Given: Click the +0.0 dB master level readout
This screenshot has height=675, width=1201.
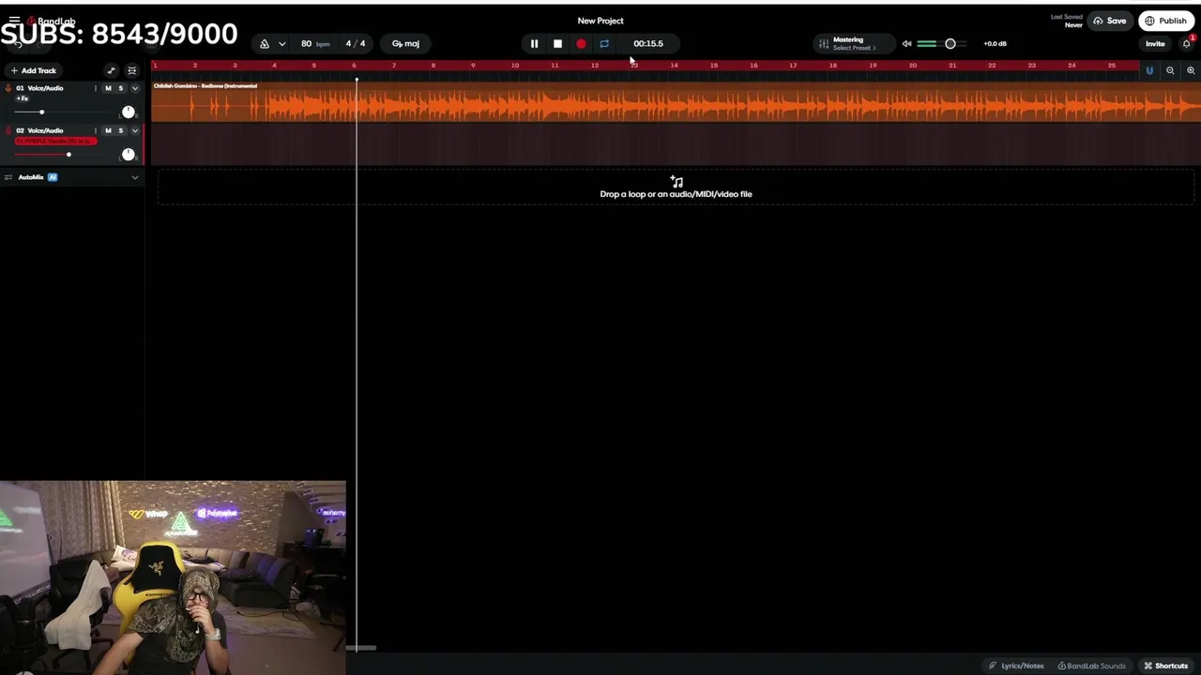Looking at the screenshot, I should point(995,44).
